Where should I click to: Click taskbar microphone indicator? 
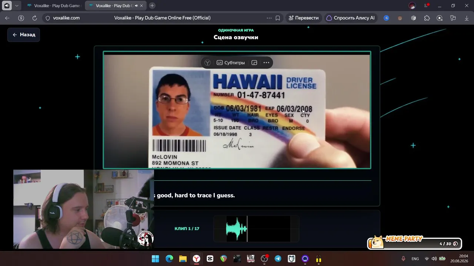pos(403,259)
